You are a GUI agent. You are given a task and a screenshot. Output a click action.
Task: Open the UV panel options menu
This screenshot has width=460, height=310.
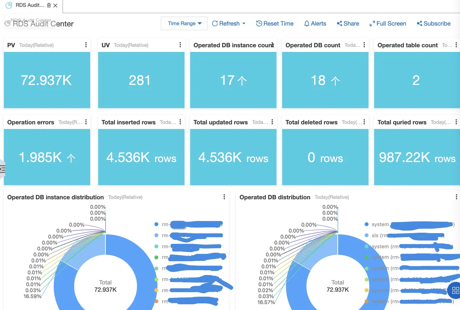tap(180, 45)
